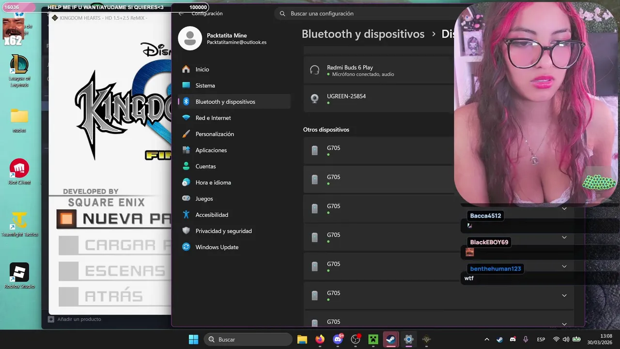Select CARGAR in the Kingdom Hearts menu
Screen dimensions: 620x349
tap(115, 245)
